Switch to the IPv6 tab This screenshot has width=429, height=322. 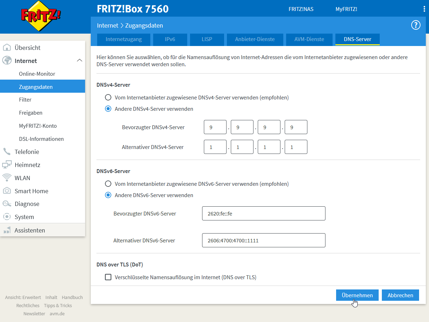[x=170, y=40]
